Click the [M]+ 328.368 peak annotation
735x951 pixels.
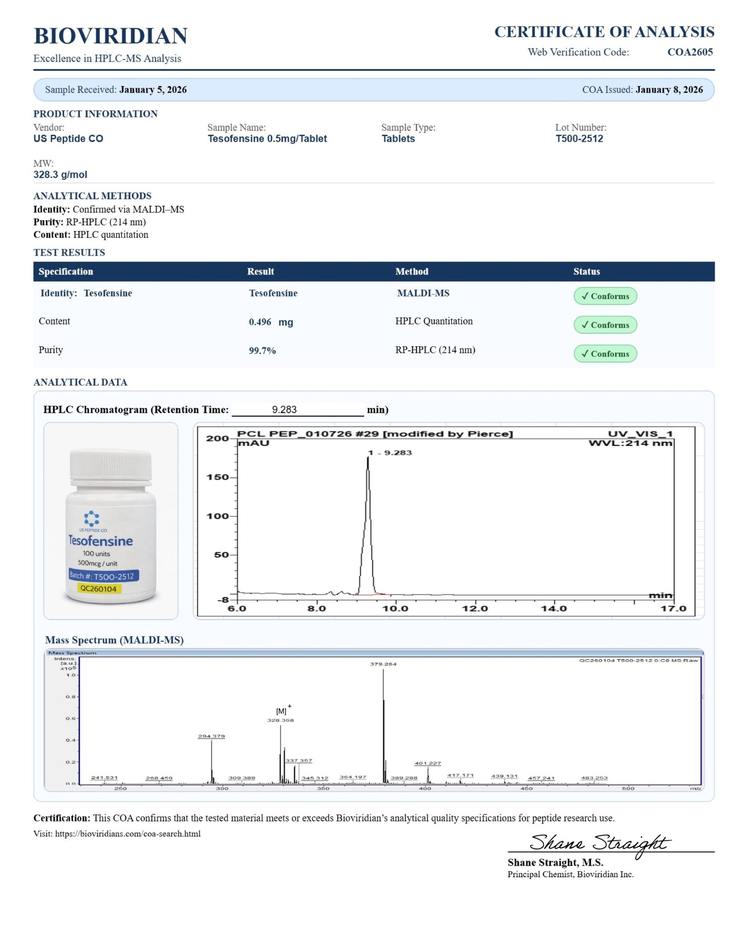pos(281,716)
